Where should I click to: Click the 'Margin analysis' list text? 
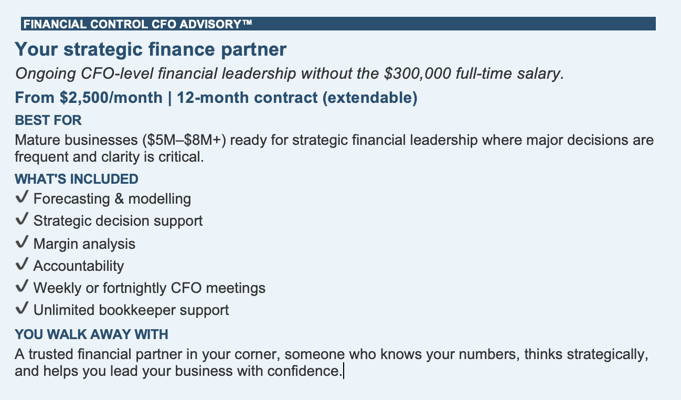tap(84, 244)
